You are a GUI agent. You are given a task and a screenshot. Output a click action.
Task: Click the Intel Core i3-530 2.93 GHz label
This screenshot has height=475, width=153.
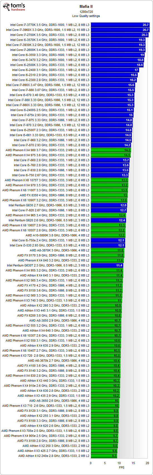point(50,245)
